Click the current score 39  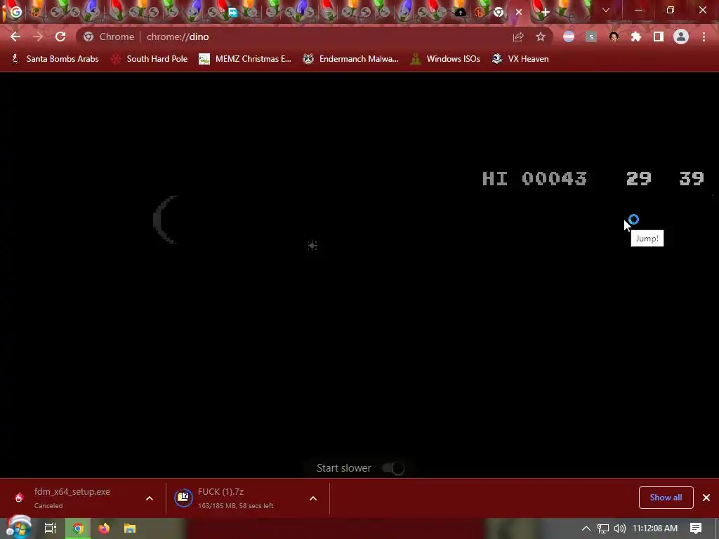pos(692,178)
